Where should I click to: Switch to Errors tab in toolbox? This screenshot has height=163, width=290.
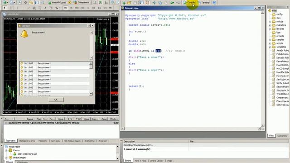(128, 161)
